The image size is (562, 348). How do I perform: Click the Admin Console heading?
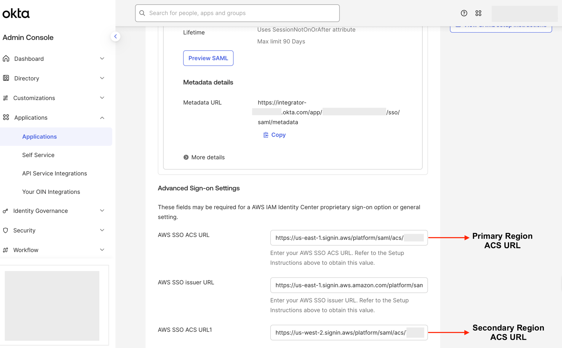[28, 38]
